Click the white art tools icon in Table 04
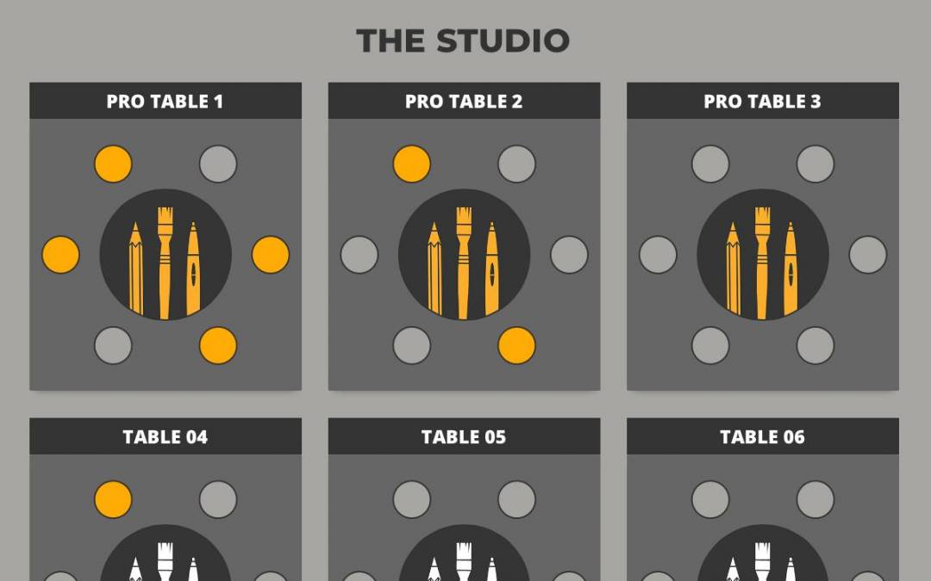 click(x=165, y=562)
